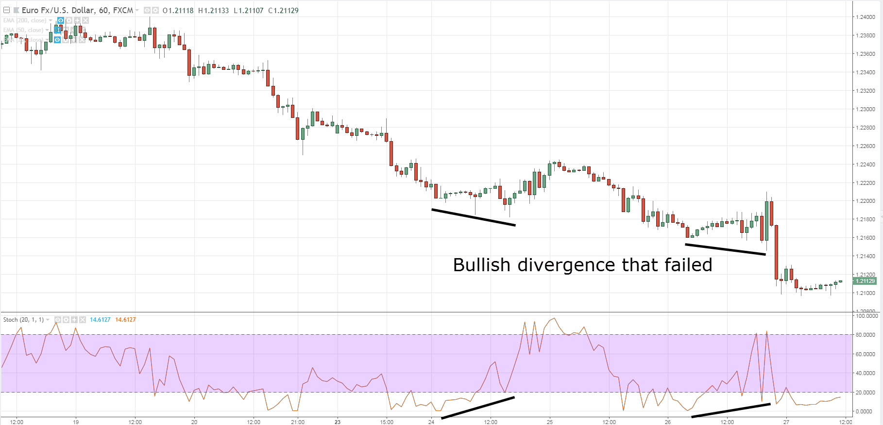Remove EMA (200, close) with its X icon
883x425 pixels.
point(85,20)
